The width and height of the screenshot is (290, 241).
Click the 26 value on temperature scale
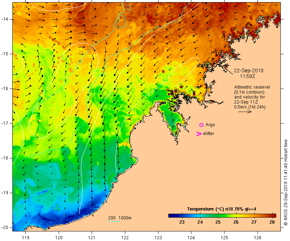pos(236,222)
